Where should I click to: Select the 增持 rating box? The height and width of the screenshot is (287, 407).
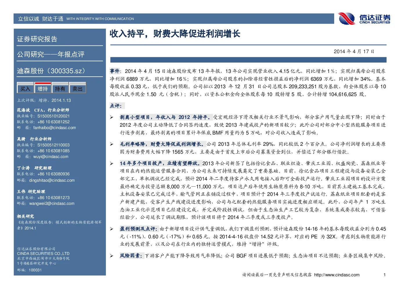tap(43, 89)
